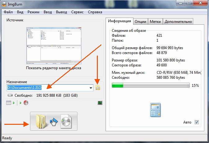Open the Ввод menu
209x143 pixels.
[x=48, y=12]
